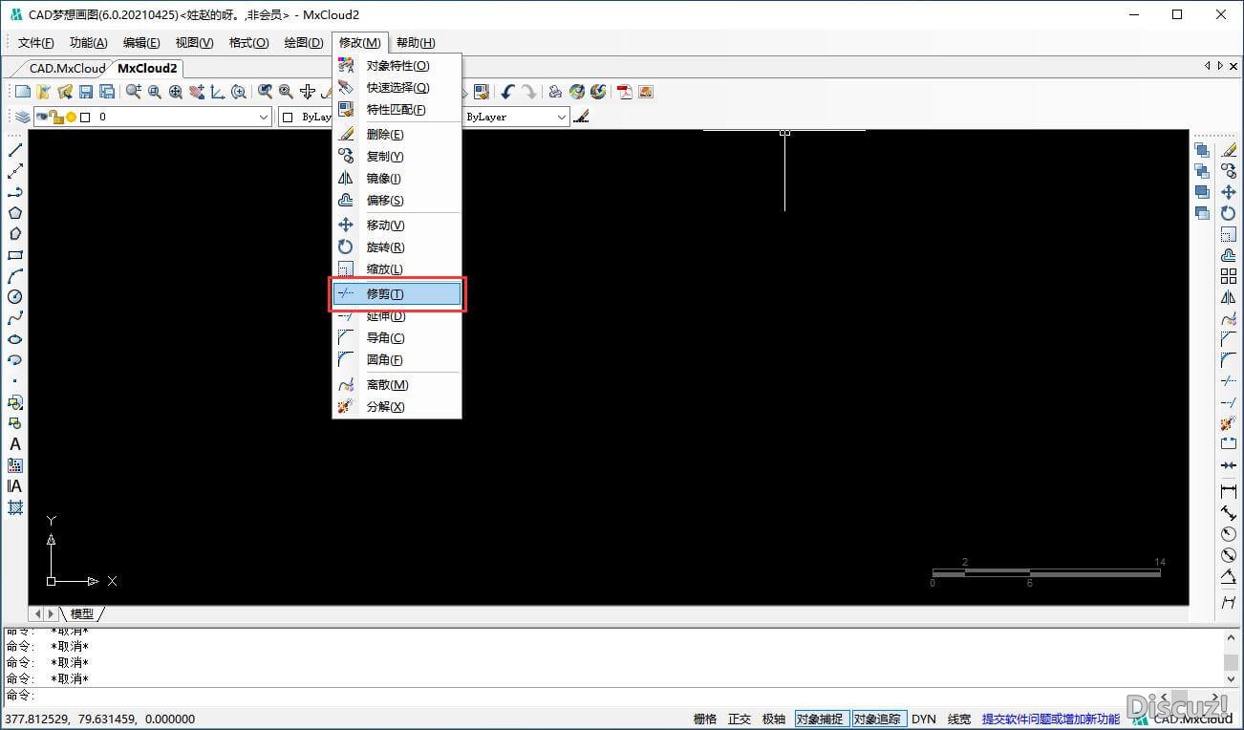
Task: Choose 对象特性(O) from the menu
Action: [397, 66]
